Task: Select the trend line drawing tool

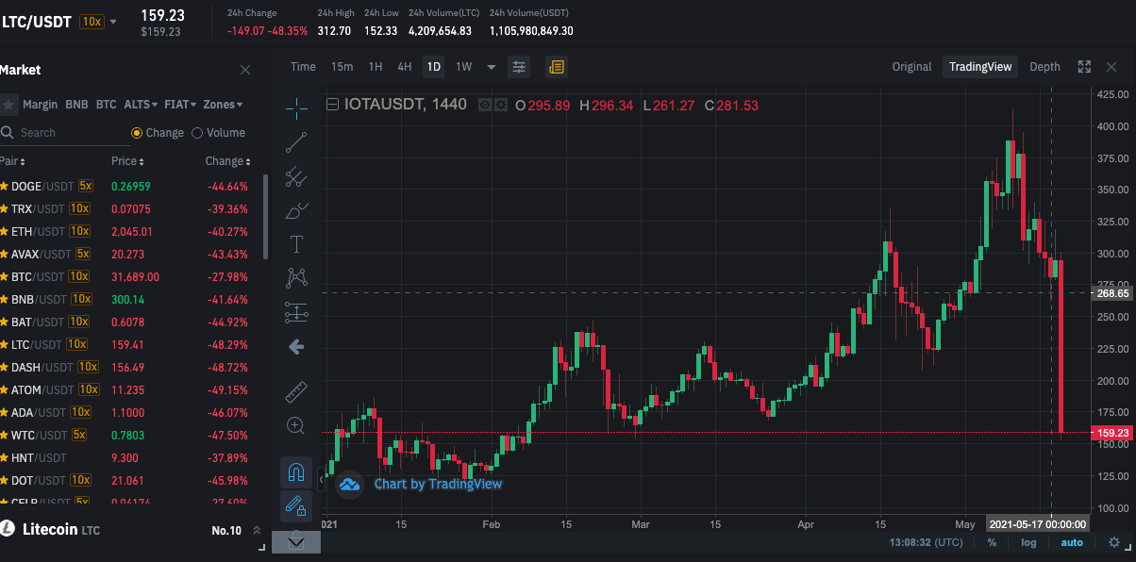Action: click(296, 142)
